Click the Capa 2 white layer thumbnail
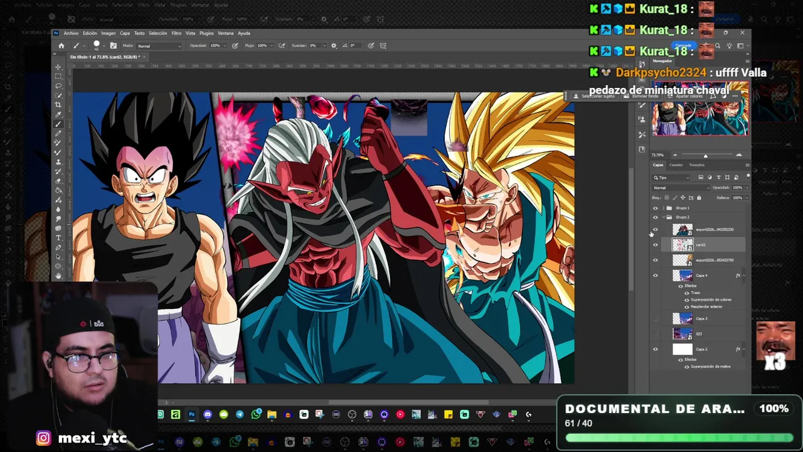803x452 pixels. point(682,350)
